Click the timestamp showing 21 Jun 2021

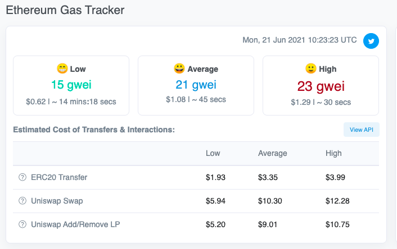pos(299,40)
